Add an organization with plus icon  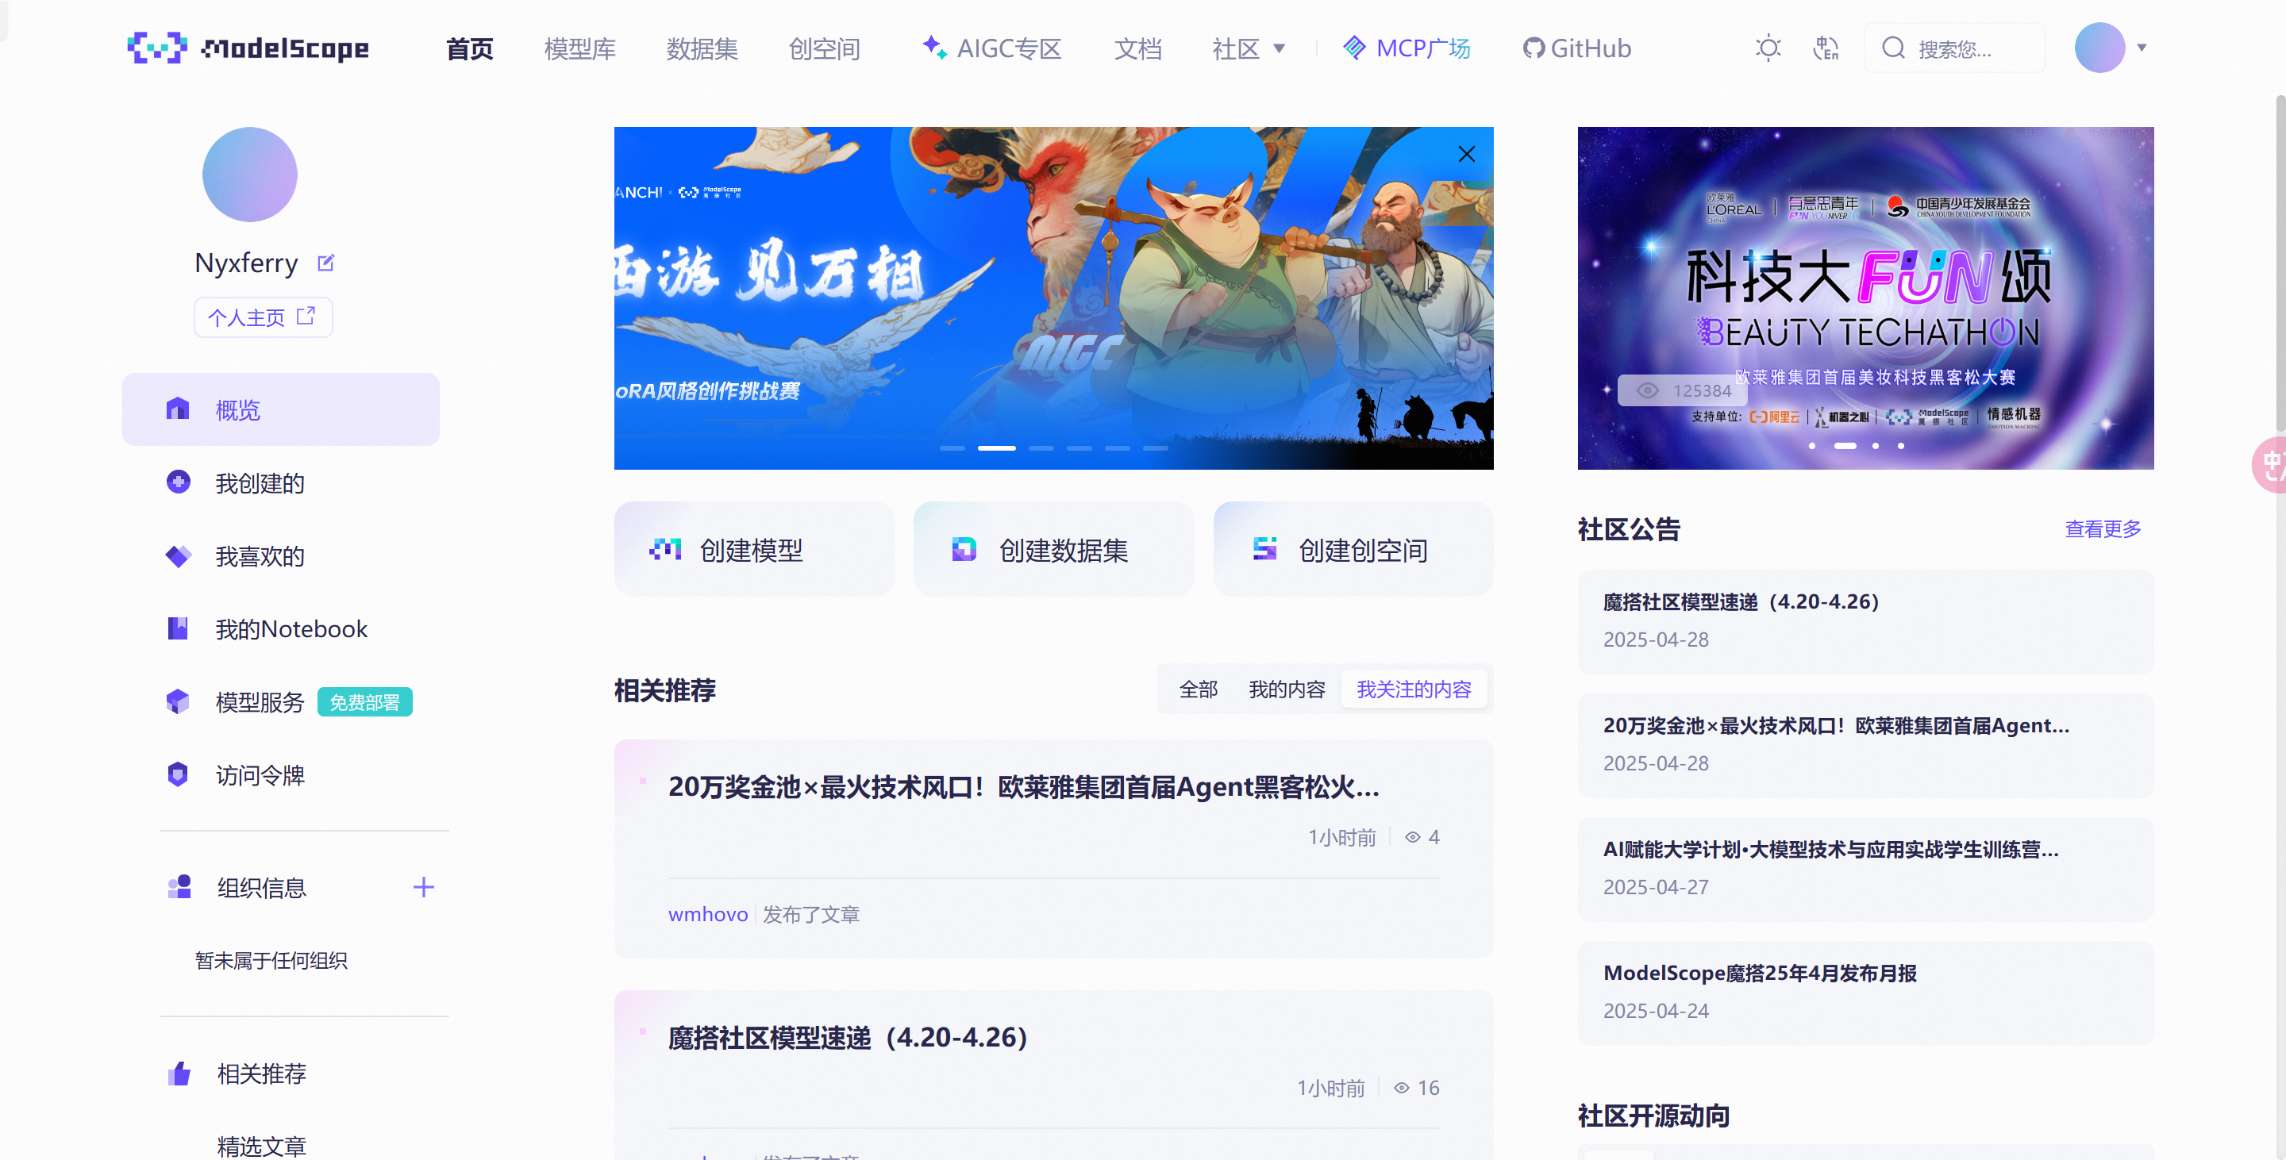pos(423,887)
